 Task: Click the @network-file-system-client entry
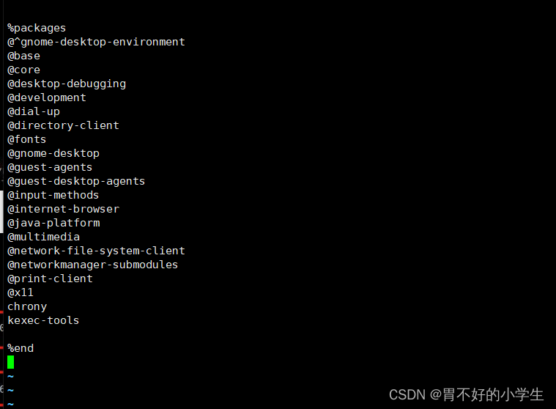point(96,251)
